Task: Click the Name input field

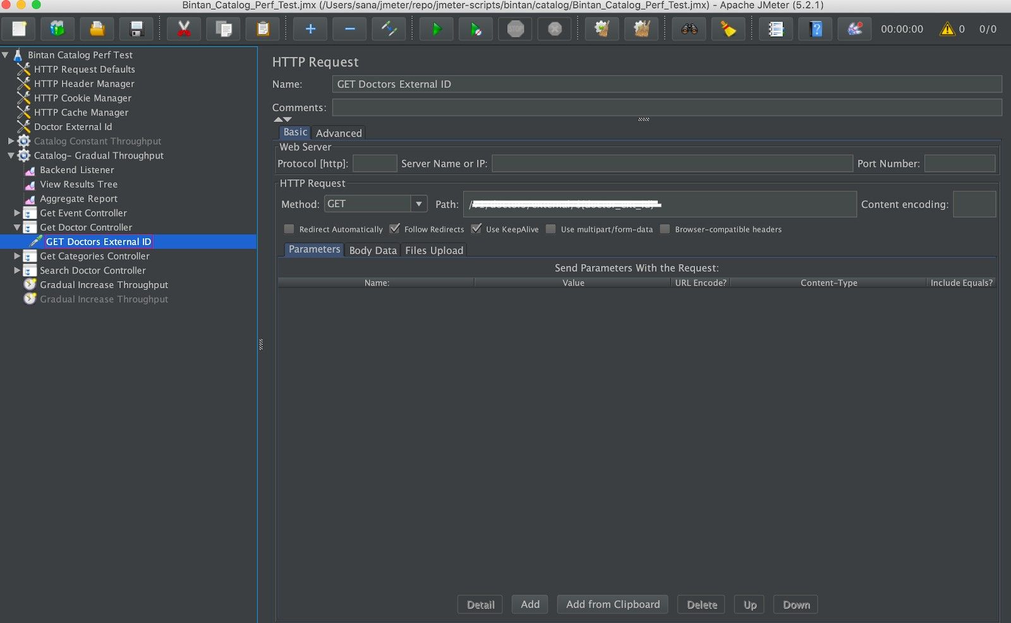Action: point(667,84)
